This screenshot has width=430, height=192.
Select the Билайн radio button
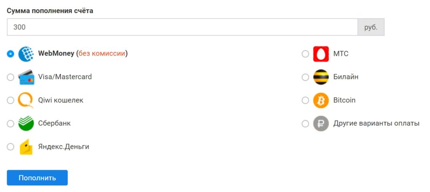tap(305, 77)
